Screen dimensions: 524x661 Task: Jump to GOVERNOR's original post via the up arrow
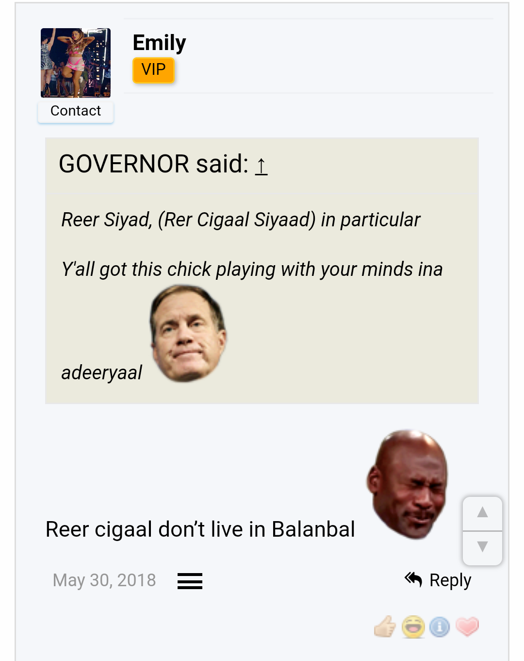click(261, 165)
